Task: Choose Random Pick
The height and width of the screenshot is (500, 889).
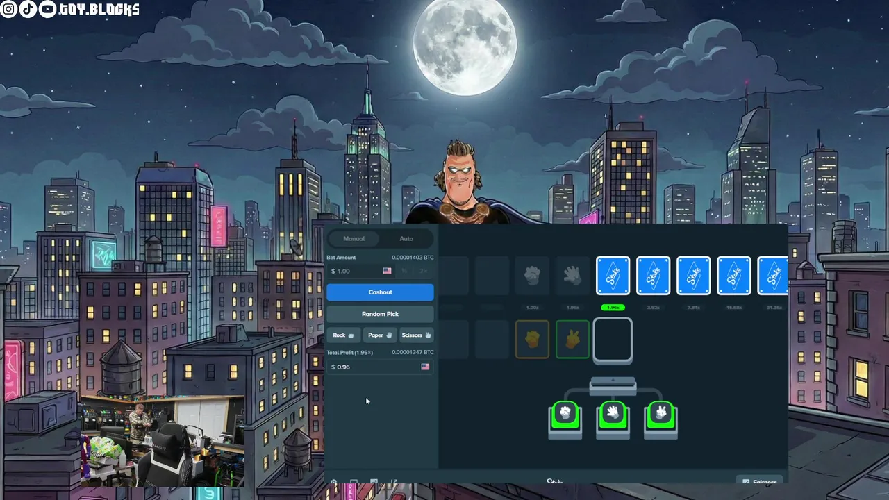Action: (380, 314)
